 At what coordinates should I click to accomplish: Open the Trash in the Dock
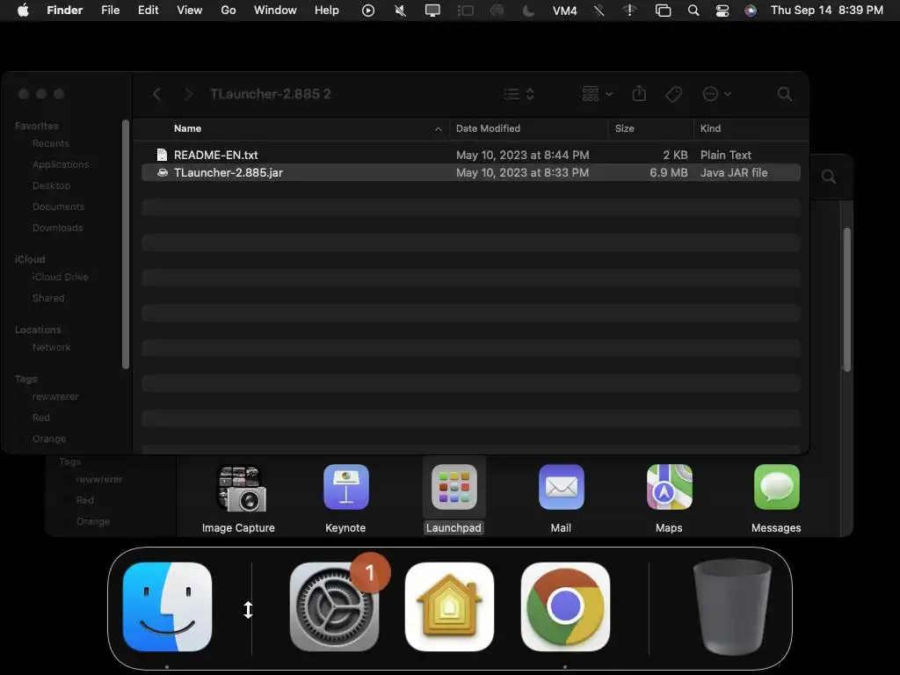point(732,606)
